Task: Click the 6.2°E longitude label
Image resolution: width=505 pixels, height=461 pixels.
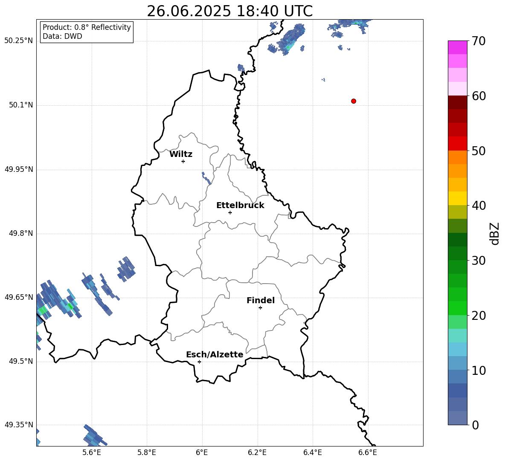Action: [x=257, y=452]
